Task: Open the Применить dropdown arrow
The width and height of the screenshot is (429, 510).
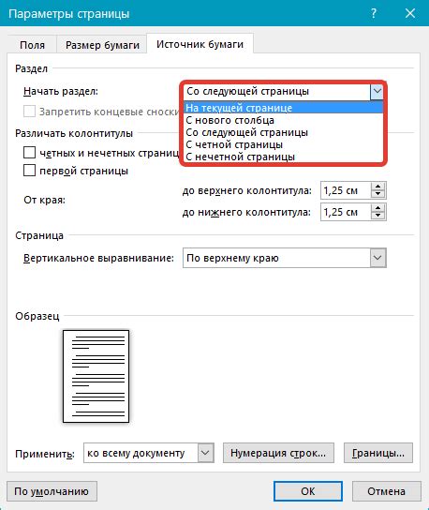Action: [205, 453]
